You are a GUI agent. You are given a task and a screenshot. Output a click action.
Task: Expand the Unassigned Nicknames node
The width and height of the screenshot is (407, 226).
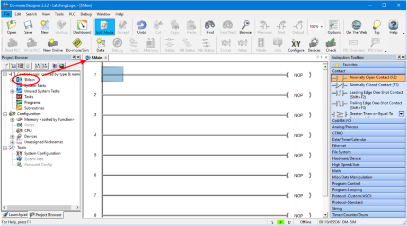click(12, 142)
